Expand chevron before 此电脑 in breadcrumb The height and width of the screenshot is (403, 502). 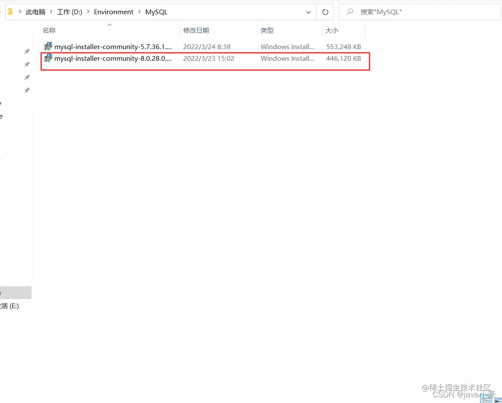(20, 12)
